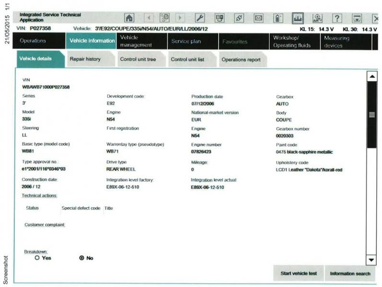Click Information search button
The height and width of the screenshot is (287, 382).
tap(350, 274)
